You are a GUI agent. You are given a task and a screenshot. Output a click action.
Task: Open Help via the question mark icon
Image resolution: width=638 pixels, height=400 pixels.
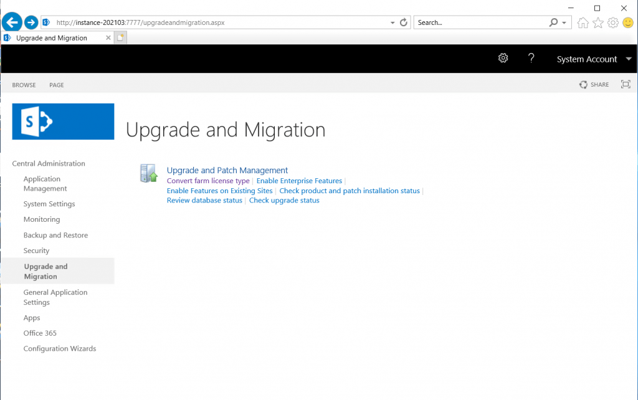coord(531,57)
